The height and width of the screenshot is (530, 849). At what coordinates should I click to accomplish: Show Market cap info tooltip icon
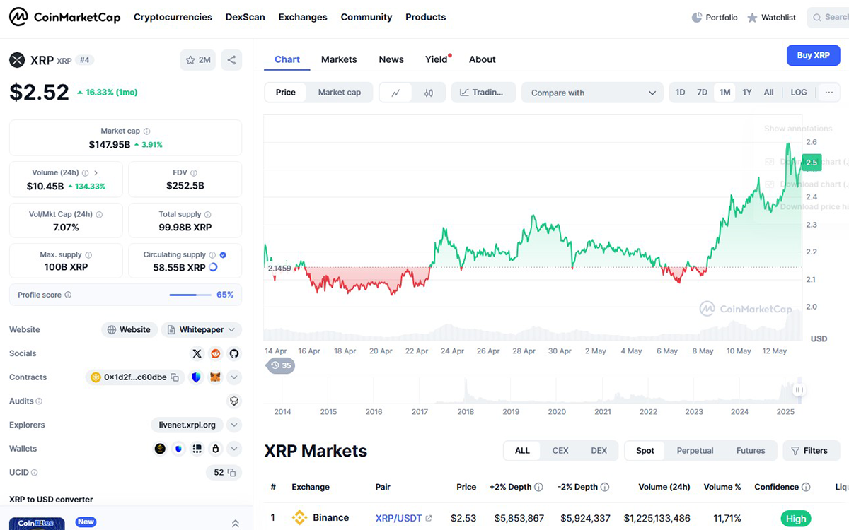(146, 131)
